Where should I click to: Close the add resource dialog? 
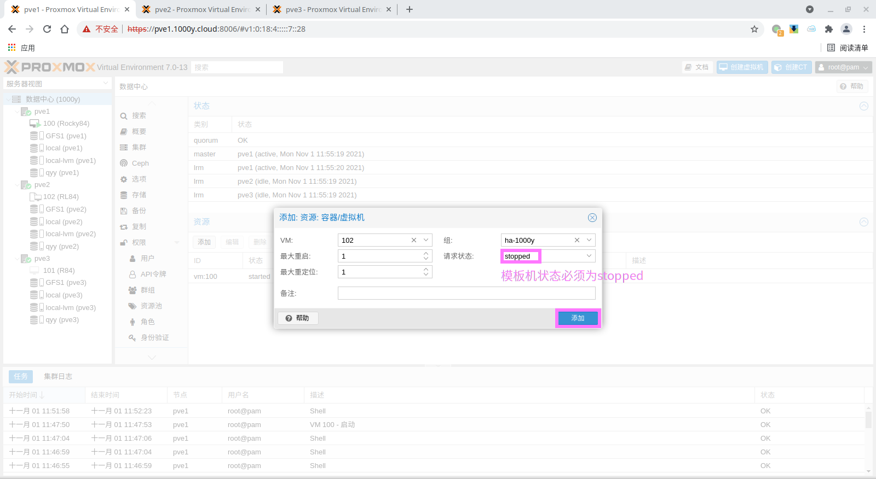pyautogui.click(x=592, y=218)
